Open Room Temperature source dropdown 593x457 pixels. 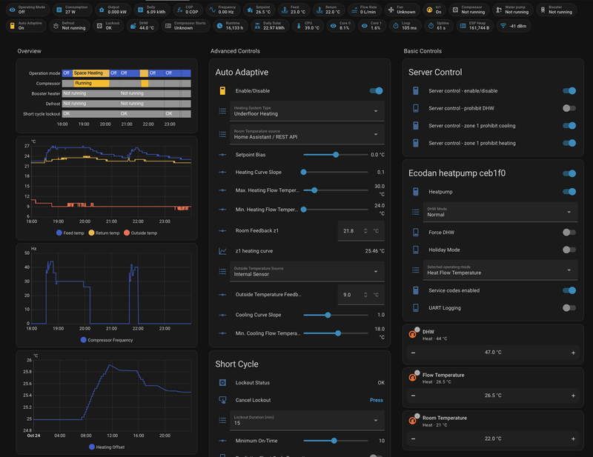click(307, 134)
